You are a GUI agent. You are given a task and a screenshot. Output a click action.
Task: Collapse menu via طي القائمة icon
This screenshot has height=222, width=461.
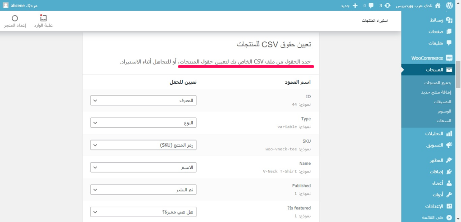pyautogui.click(x=449, y=217)
